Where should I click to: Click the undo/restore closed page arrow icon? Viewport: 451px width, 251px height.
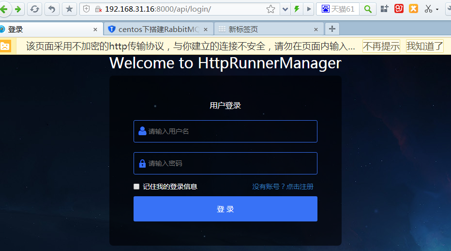coord(52,9)
